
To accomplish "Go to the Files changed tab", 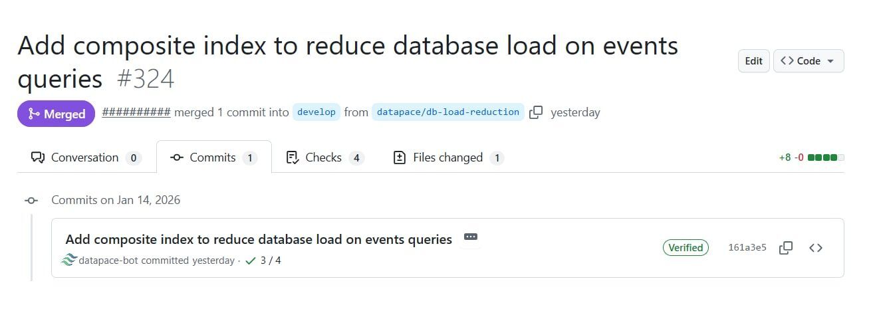I will point(448,158).
